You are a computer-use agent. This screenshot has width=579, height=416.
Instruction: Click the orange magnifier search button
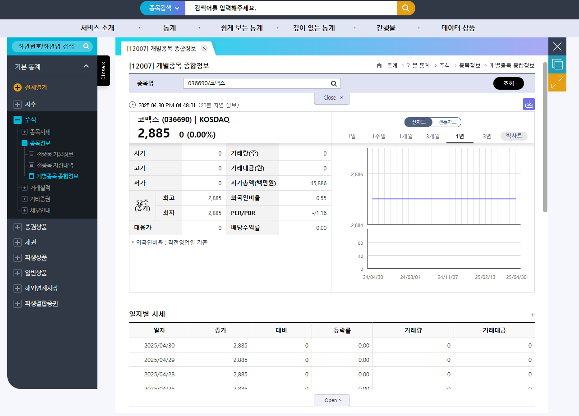point(405,8)
